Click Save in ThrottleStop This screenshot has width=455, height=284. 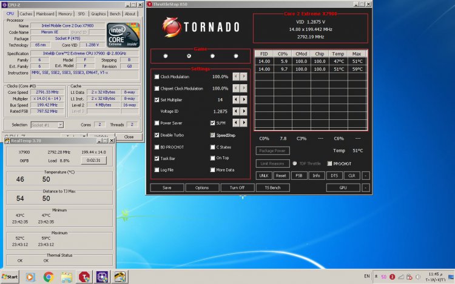(x=167, y=188)
